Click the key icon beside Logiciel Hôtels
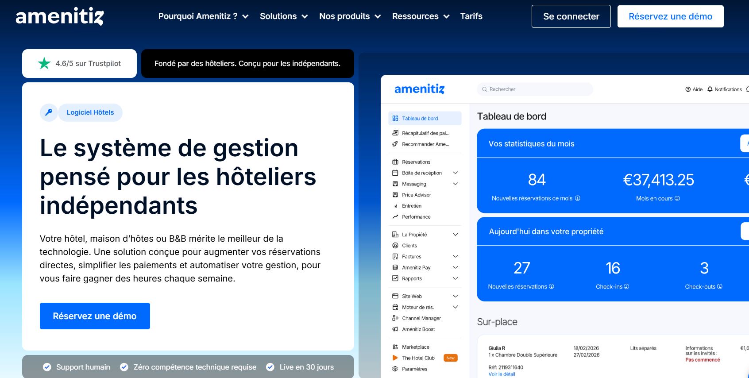Image resolution: width=749 pixels, height=378 pixels. 49,112
